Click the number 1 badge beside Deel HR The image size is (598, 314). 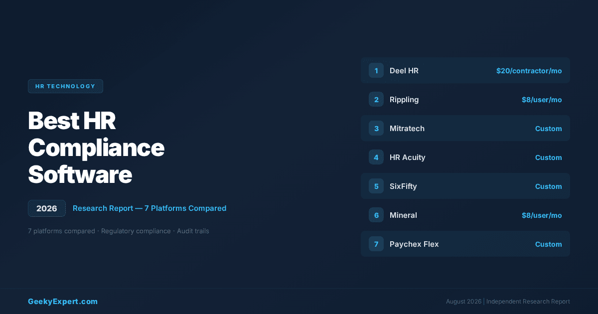coord(376,70)
